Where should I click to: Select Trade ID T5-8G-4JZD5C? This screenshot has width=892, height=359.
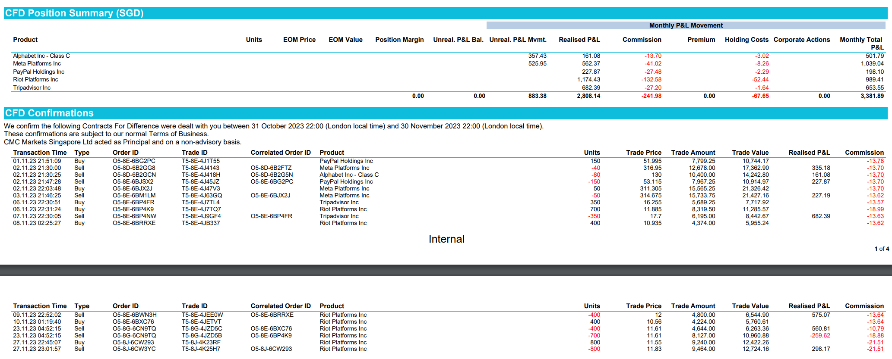[202, 328]
